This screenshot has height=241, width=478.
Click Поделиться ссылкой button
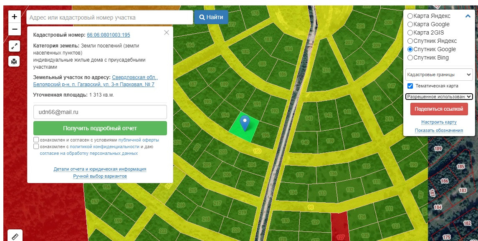point(439,109)
